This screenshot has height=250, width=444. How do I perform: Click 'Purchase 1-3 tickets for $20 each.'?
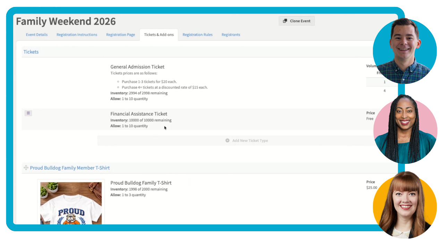click(149, 82)
